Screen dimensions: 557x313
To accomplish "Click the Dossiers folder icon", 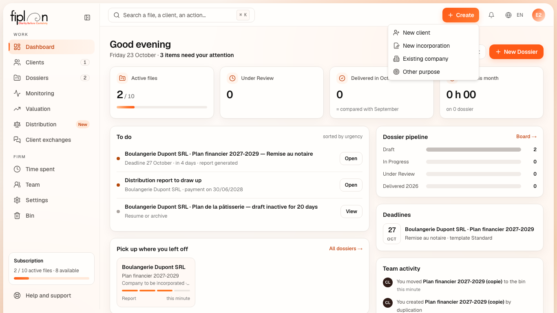I will (17, 78).
